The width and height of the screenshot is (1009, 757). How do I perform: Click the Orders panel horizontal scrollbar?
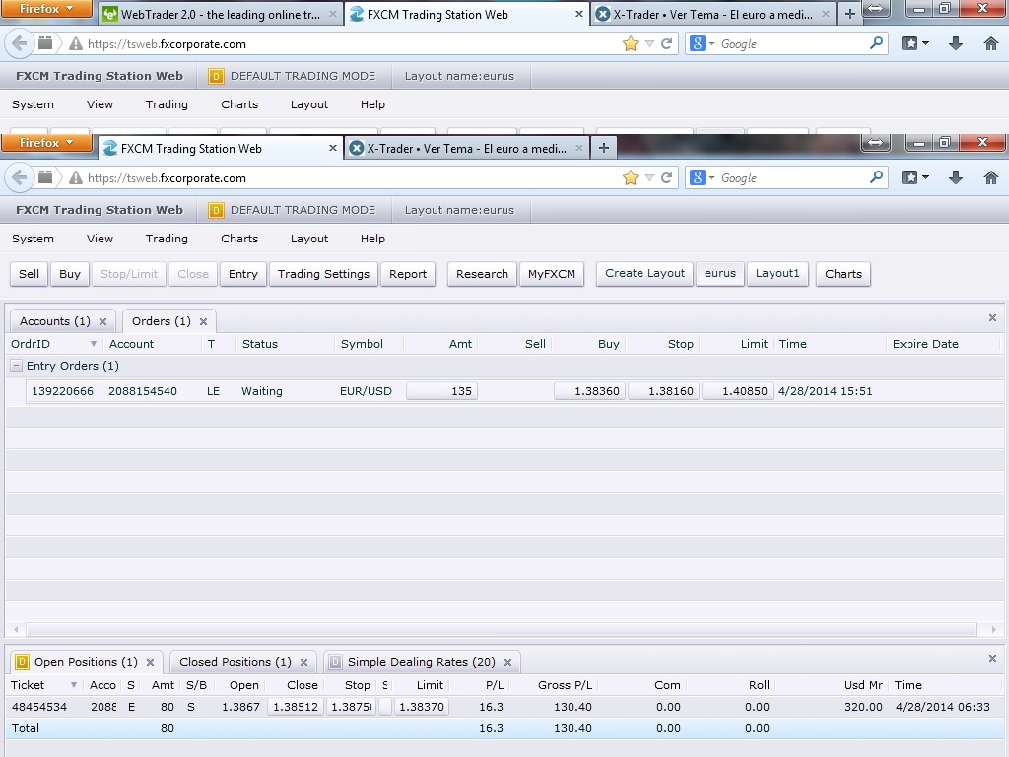[x=503, y=629]
